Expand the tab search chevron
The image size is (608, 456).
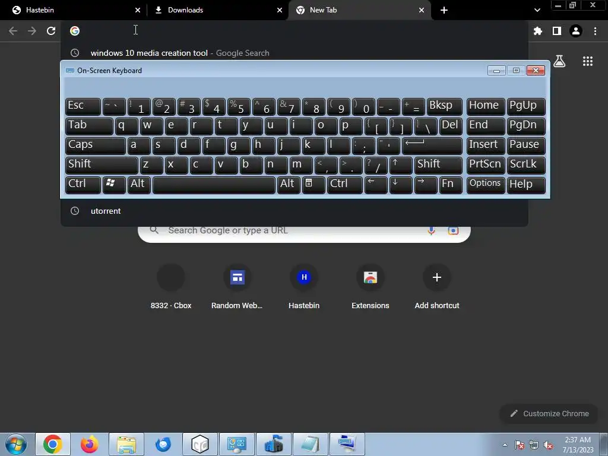537,10
